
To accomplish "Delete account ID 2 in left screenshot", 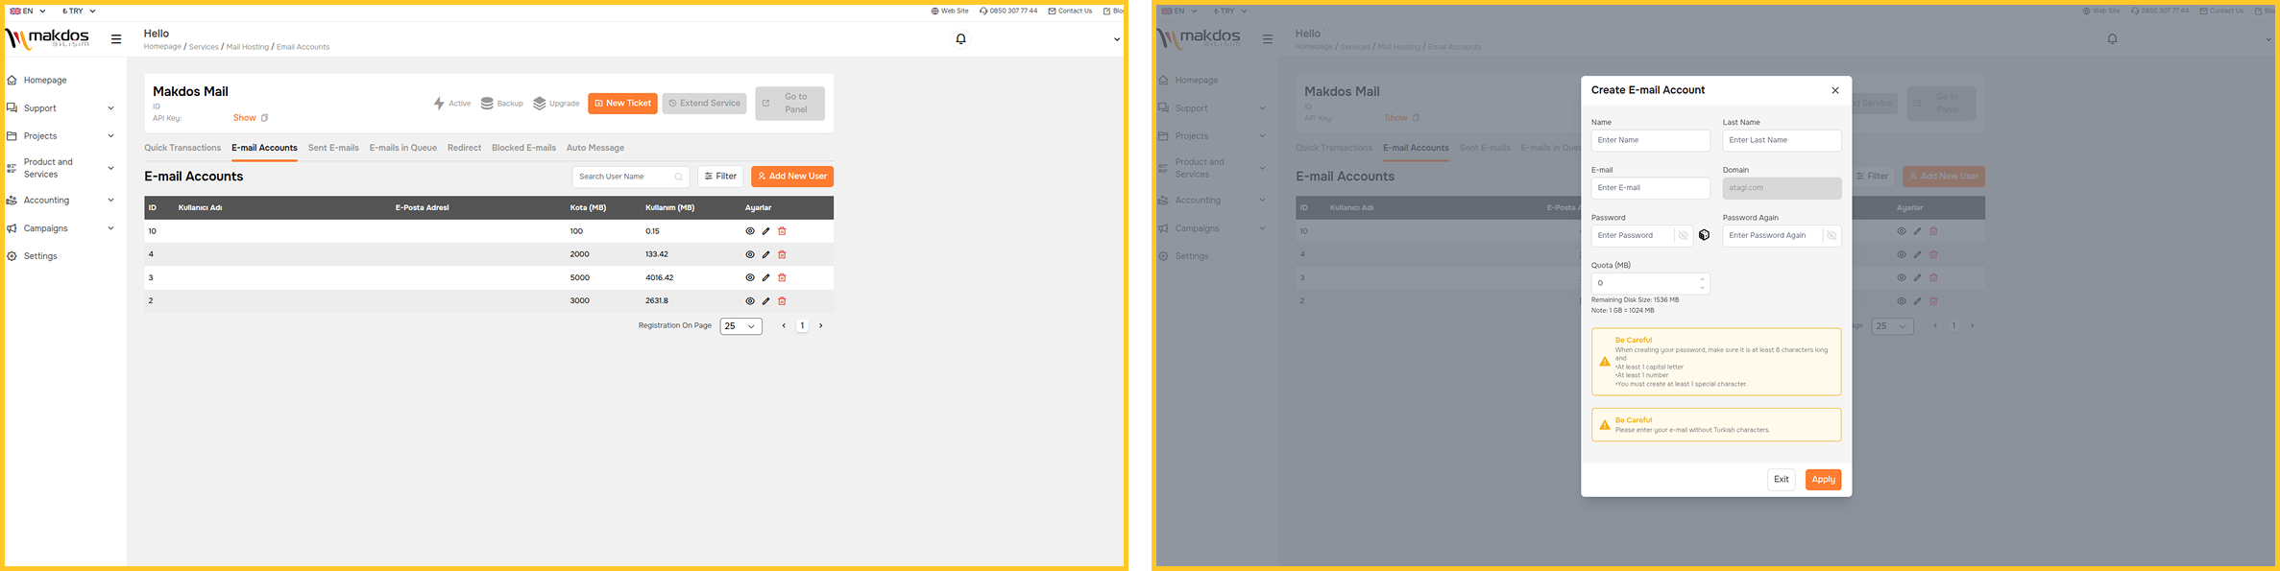I will click(x=782, y=300).
